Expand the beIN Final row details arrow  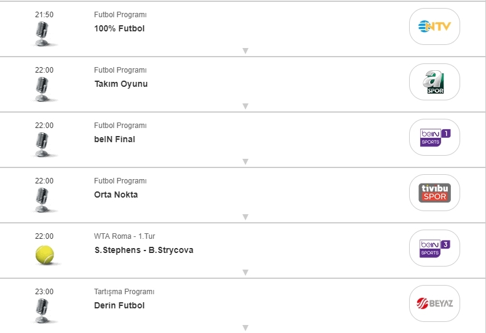[245, 161]
